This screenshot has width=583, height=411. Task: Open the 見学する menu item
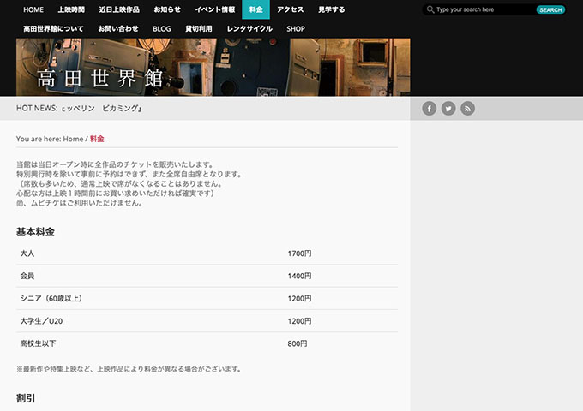(331, 9)
